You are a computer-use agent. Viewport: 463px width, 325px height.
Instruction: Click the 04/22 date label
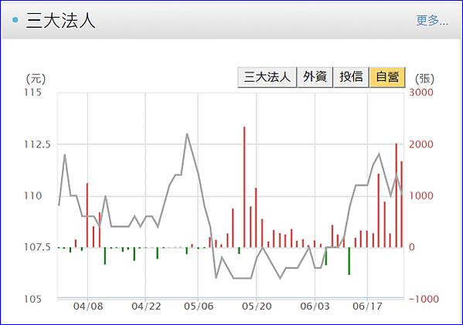coord(146,306)
